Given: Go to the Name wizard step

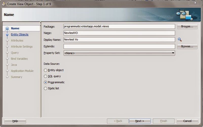Looking at the screenshot, I should tap(15, 28).
